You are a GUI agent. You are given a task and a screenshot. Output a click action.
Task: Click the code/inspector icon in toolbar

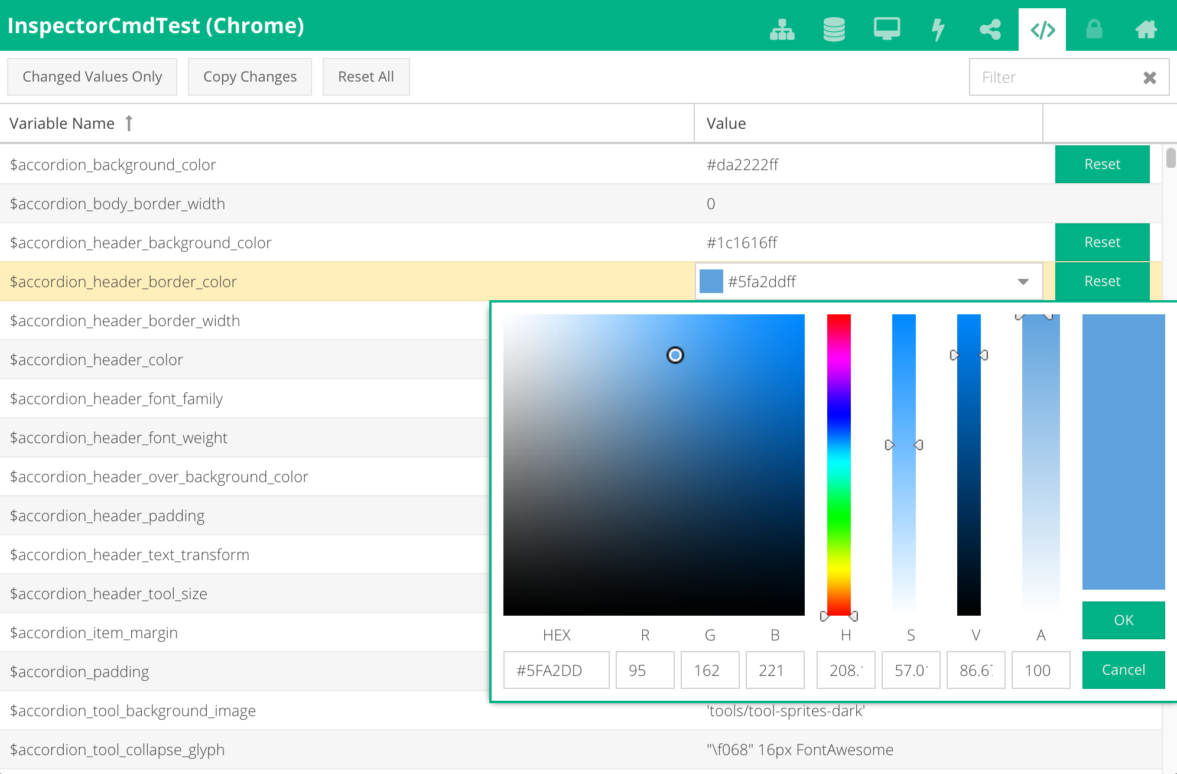(x=1042, y=26)
